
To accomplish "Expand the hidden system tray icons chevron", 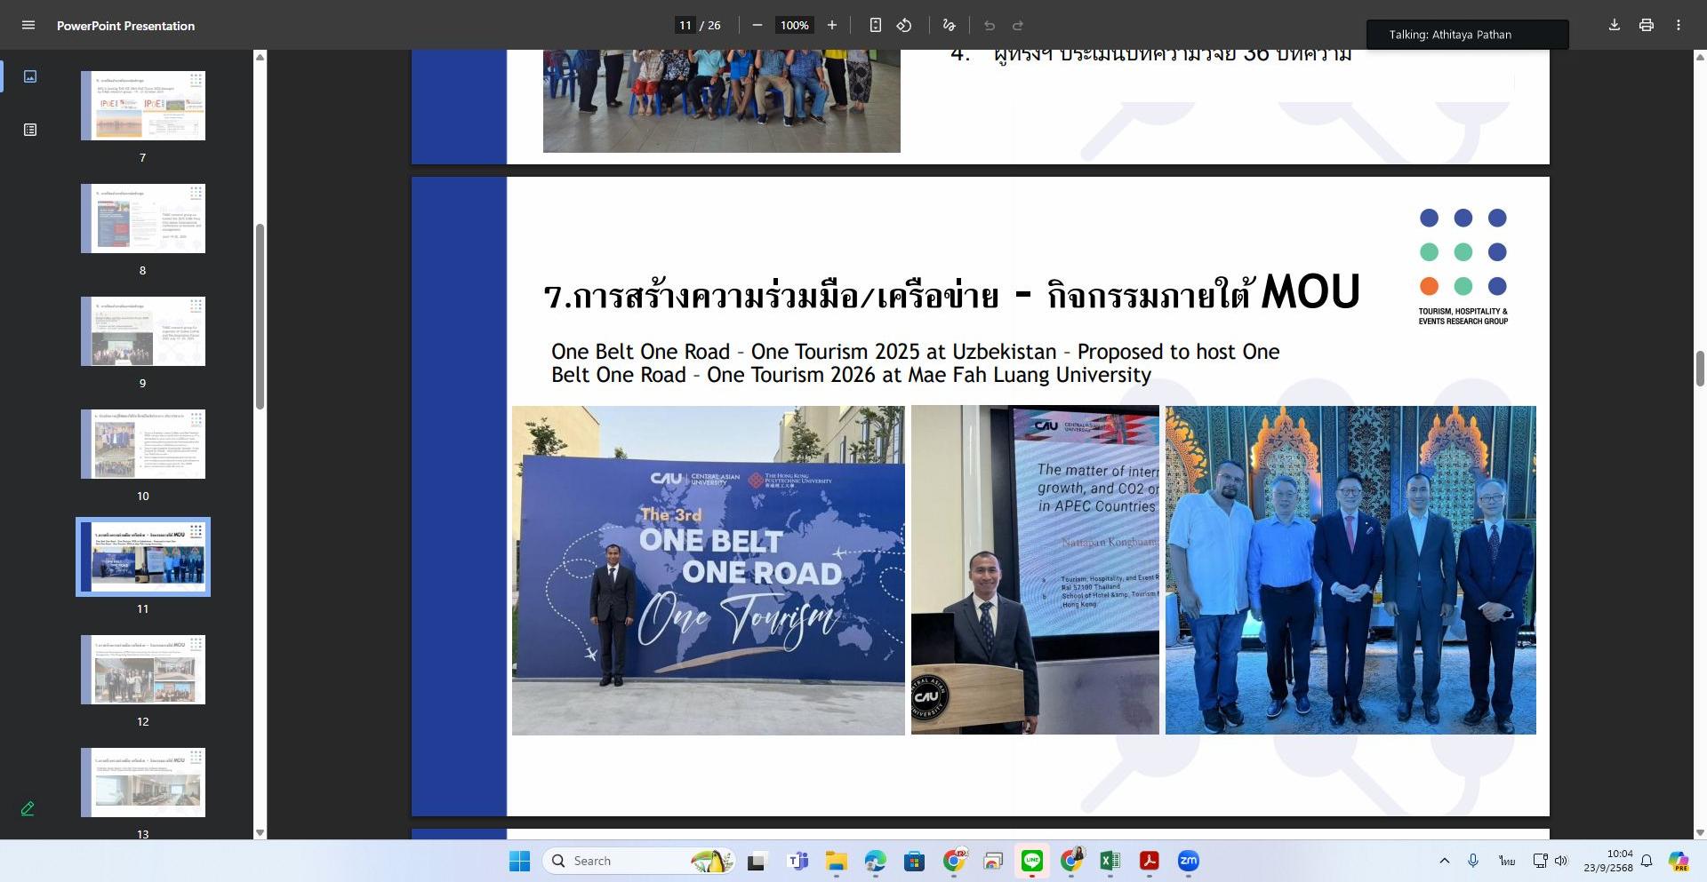I will click(x=1444, y=861).
